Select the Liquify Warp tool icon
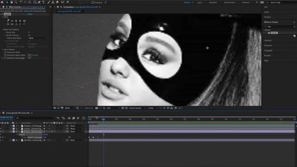The image size is (297, 167). (x=8, y=20)
